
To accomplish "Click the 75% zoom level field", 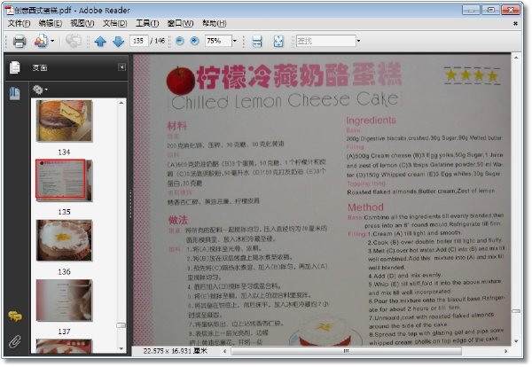I will [x=218, y=41].
